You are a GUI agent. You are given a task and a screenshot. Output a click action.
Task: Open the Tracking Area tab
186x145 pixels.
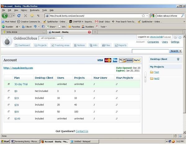(60, 45)
